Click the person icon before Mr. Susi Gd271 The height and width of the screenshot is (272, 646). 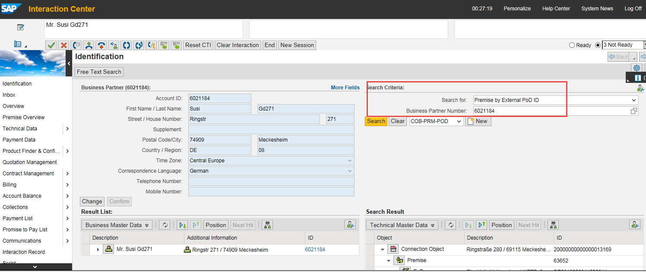(108, 249)
